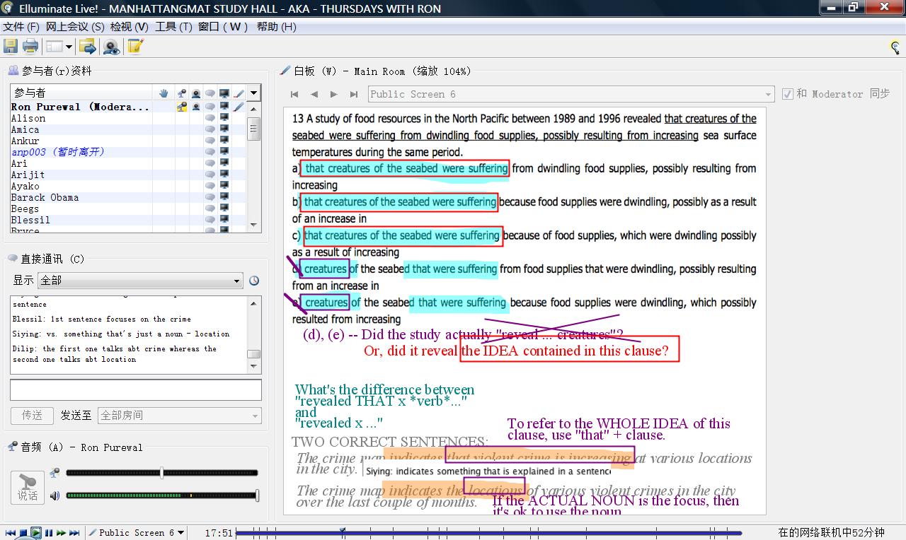
Task: Click the folder with arrow file transfer icon
Action: tap(88, 47)
